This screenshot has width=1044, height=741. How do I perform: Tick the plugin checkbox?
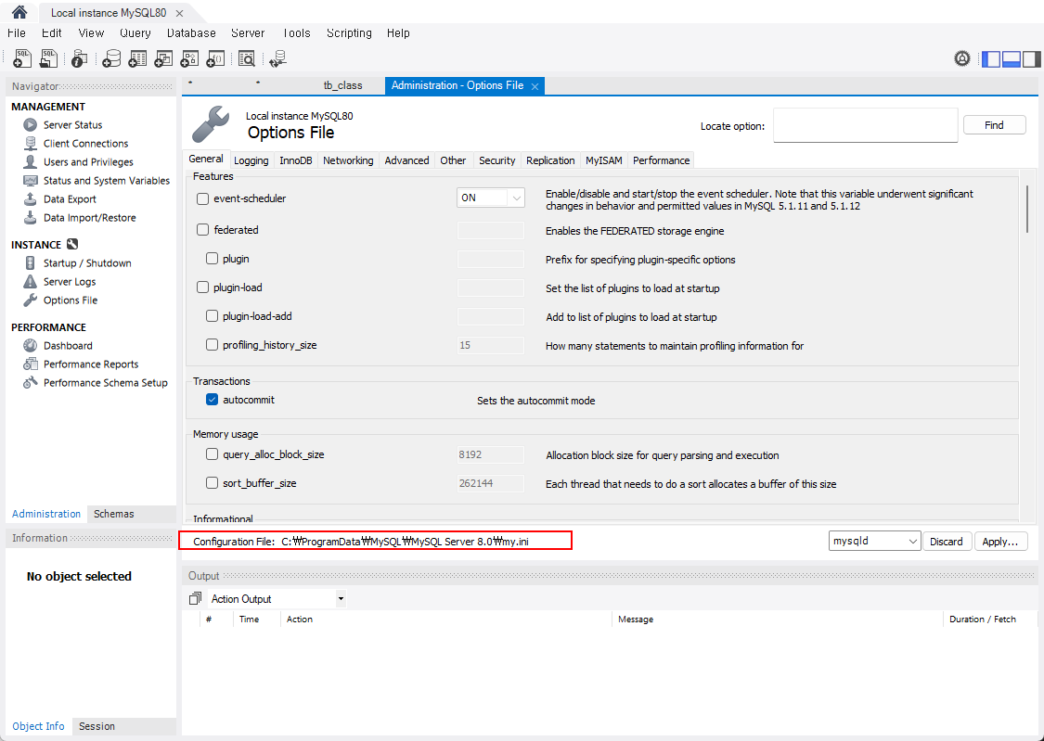212,259
